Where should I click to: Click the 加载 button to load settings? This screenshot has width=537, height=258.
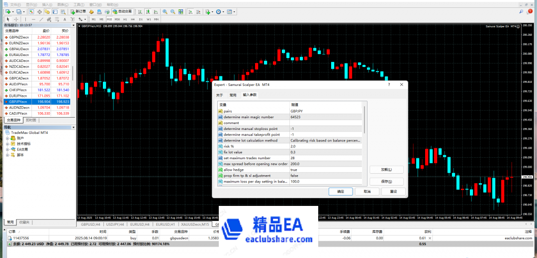[x=386, y=170]
